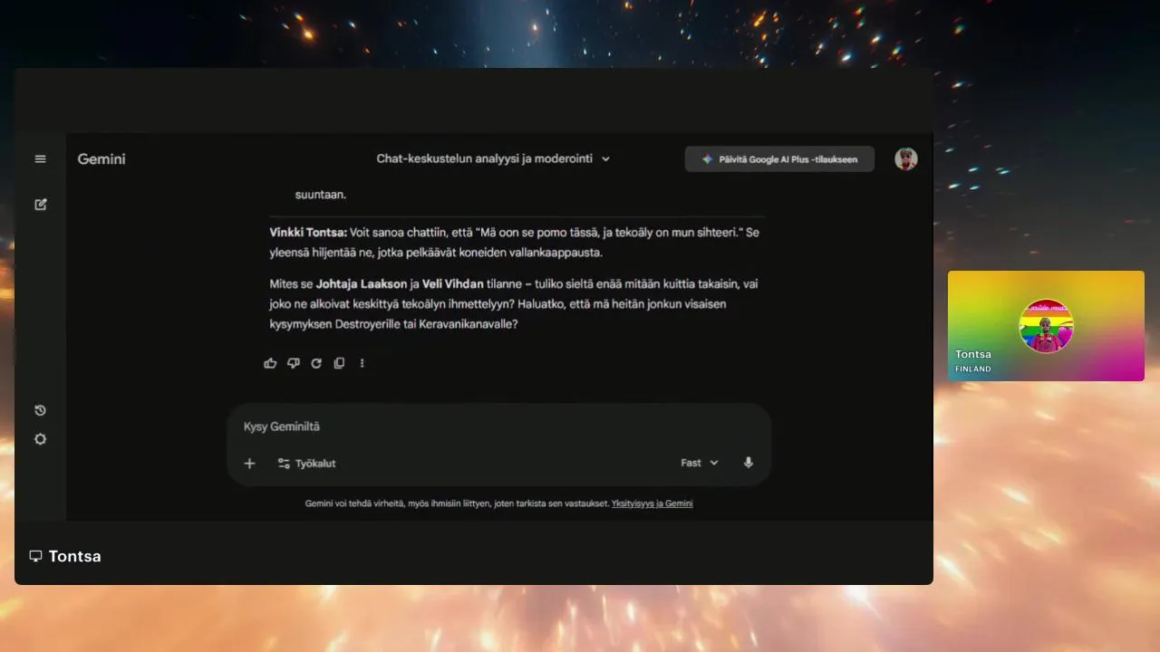Give thumbs up to Gemini response
The height and width of the screenshot is (652, 1160).
pyautogui.click(x=270, y=363)
